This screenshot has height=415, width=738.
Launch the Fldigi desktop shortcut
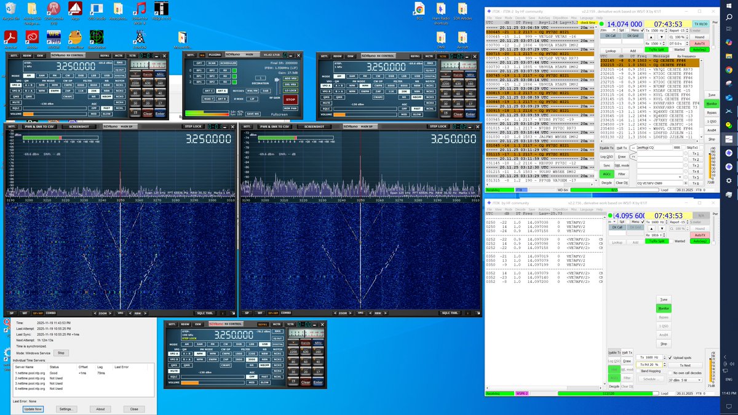click(x=162, y=10)
